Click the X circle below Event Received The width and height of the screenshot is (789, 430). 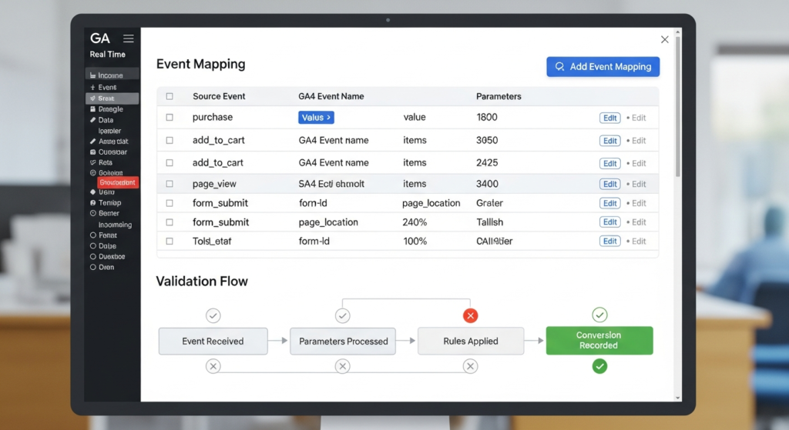click(x=213, y=366)
